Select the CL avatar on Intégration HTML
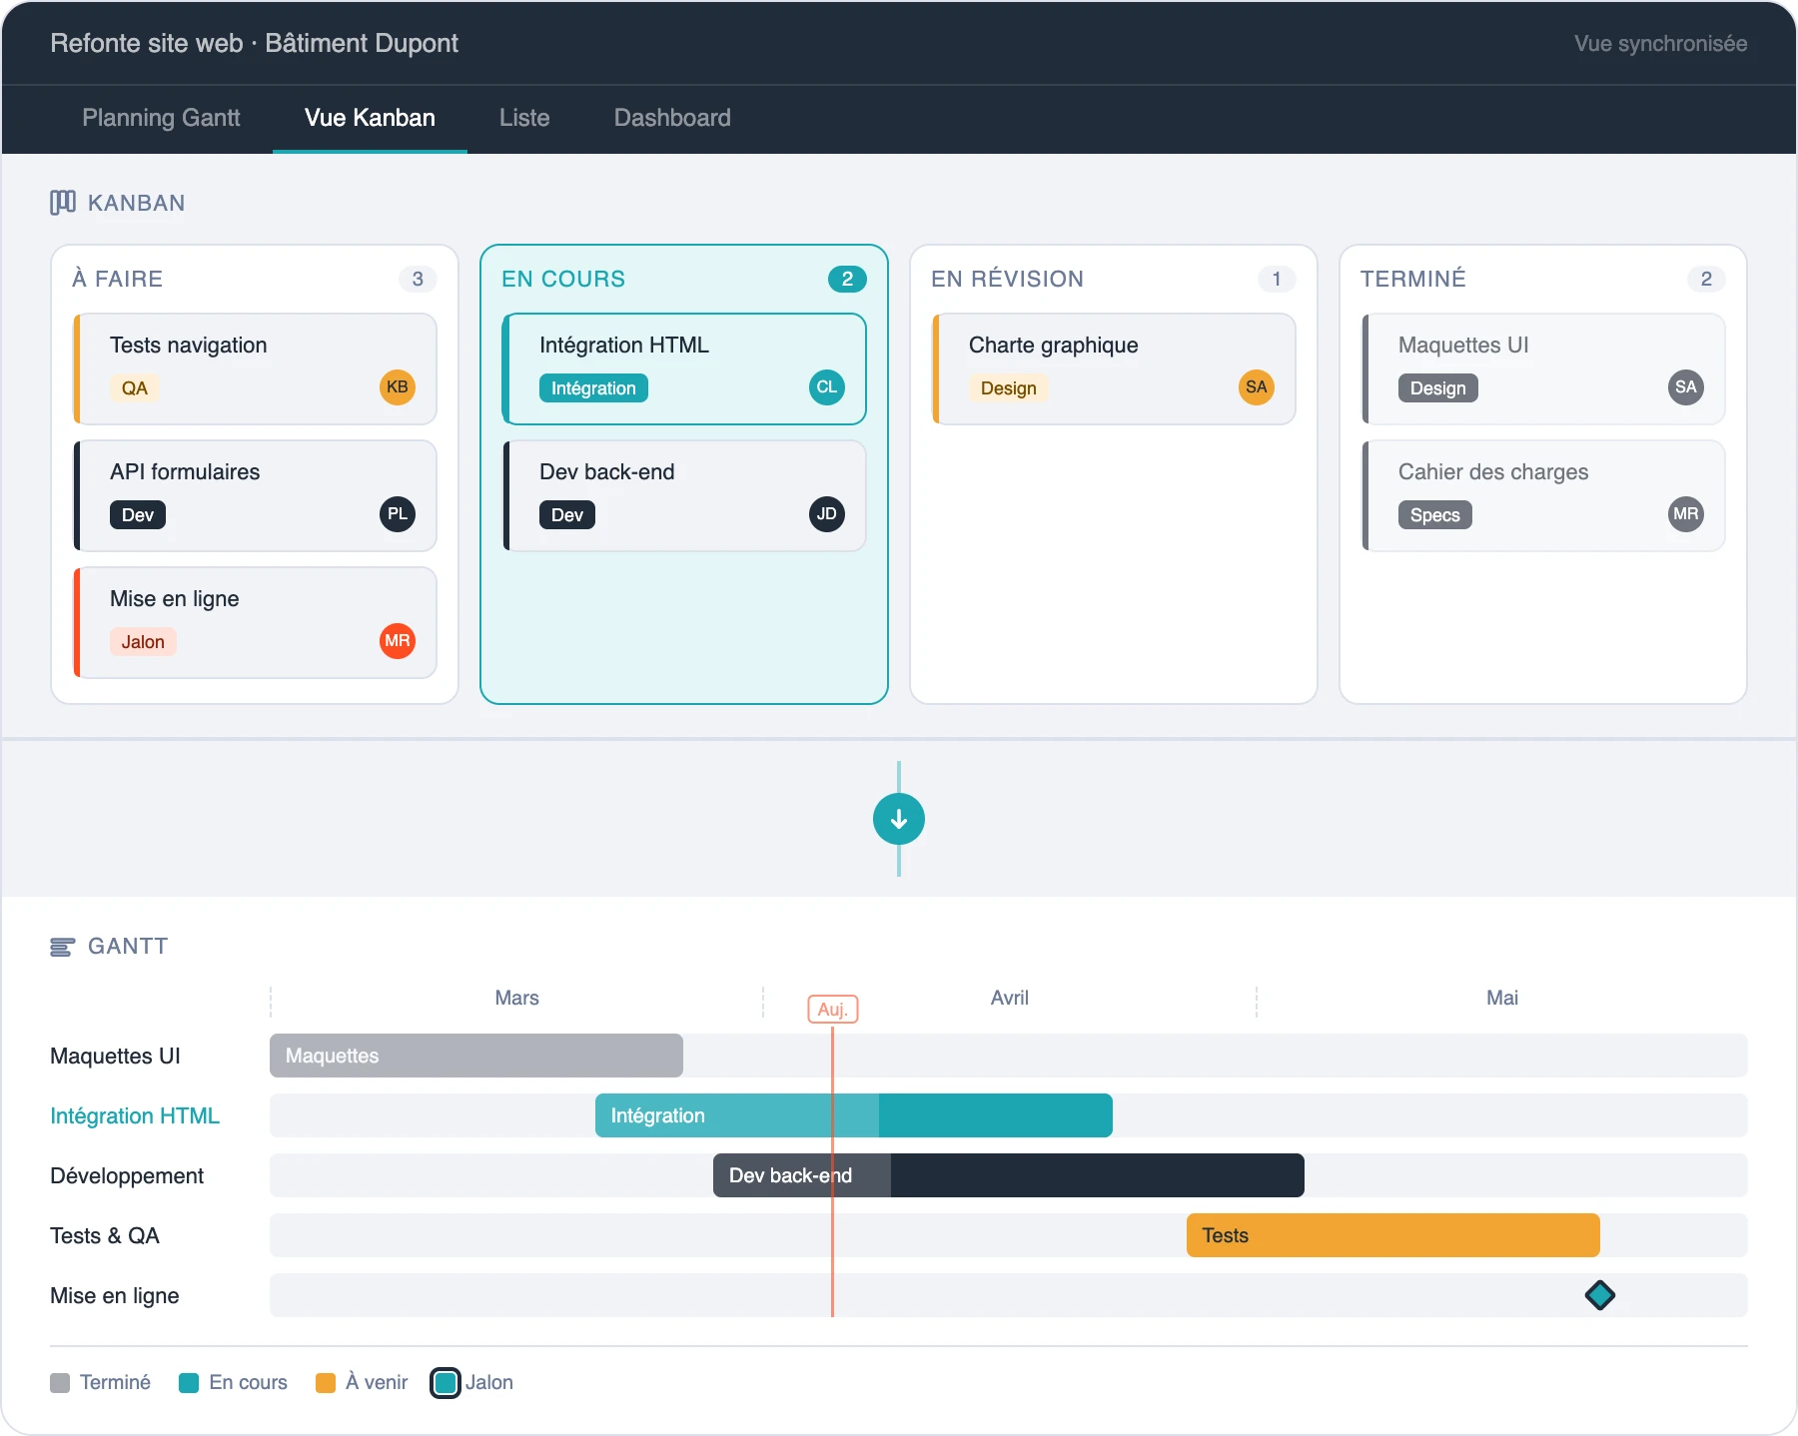 pos(826,387)
